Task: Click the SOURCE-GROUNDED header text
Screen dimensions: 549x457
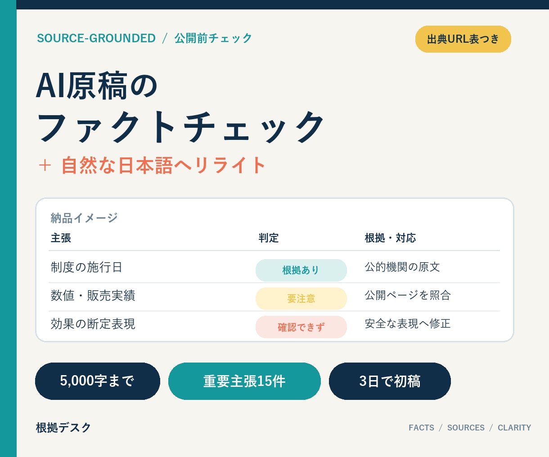Action: click(96, 38)
